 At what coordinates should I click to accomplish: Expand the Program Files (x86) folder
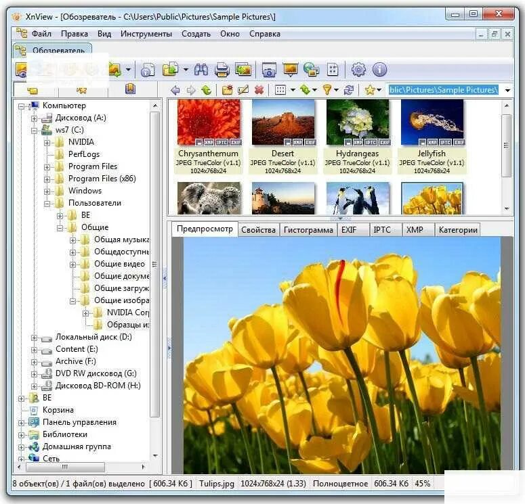coord(47,179)
